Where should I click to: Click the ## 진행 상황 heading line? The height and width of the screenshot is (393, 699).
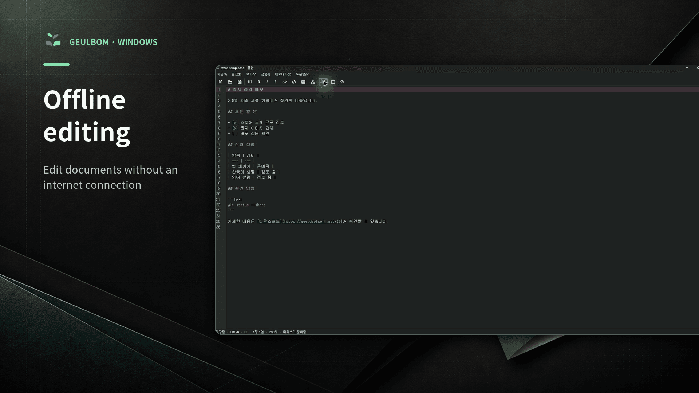[241, 144]
